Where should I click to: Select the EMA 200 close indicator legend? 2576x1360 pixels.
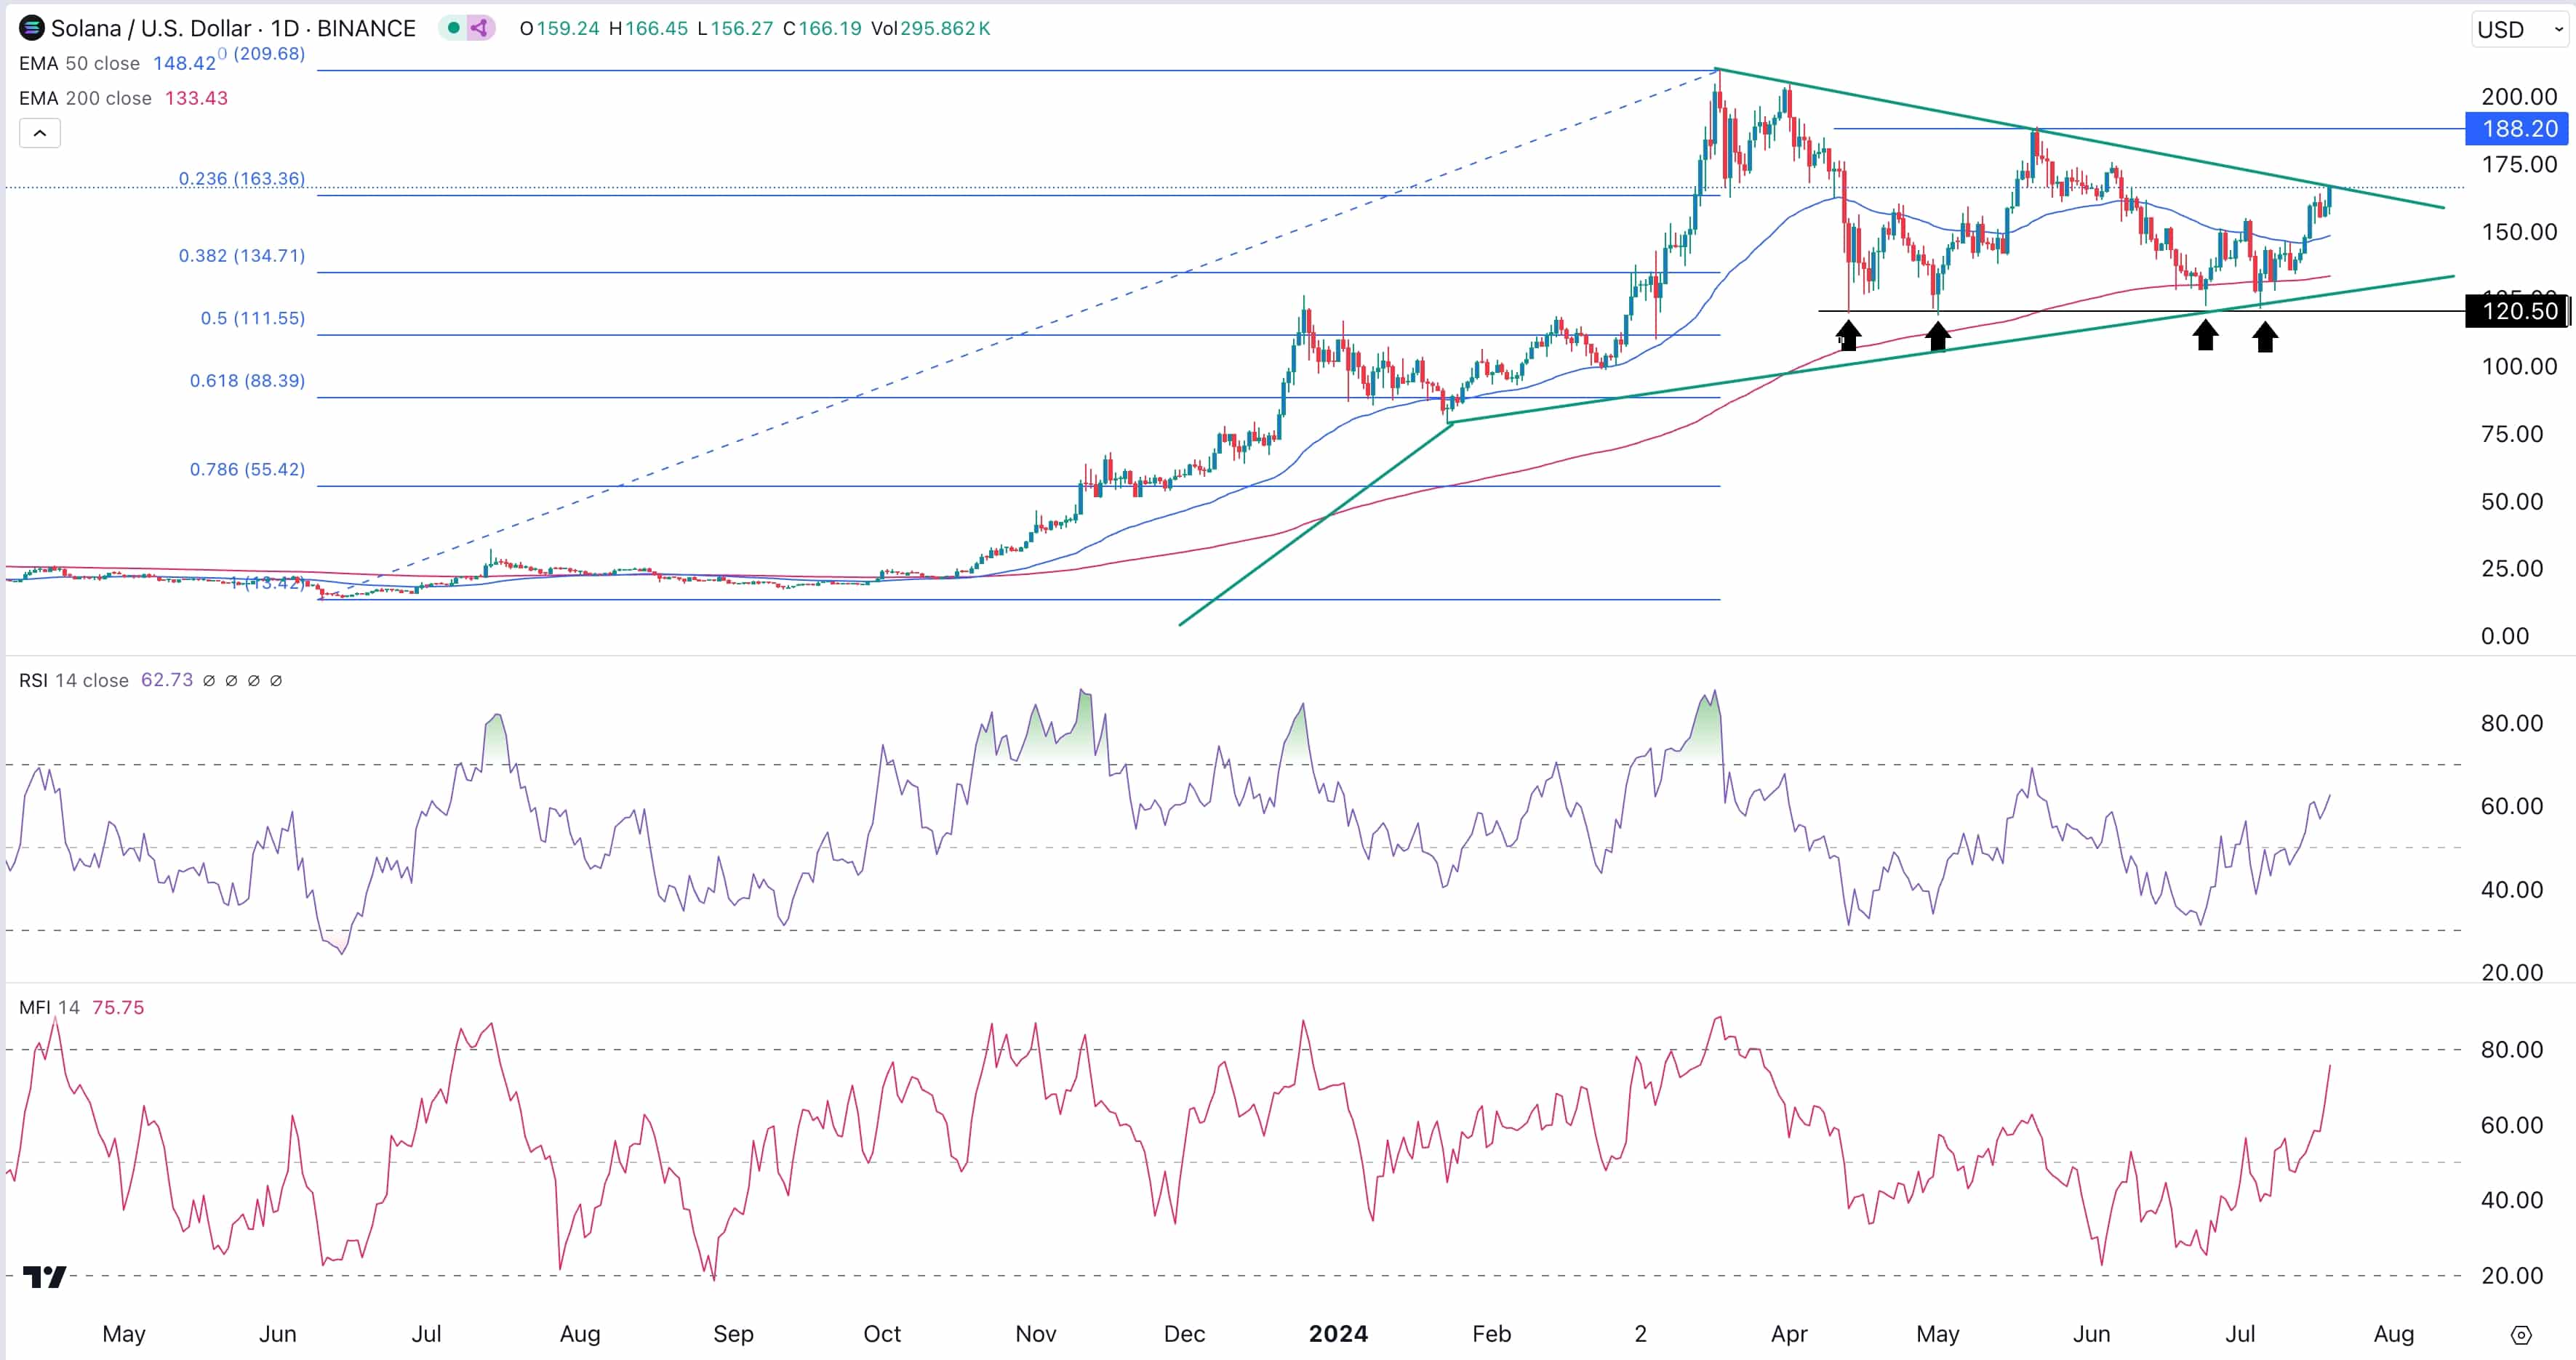click(85, 98)
